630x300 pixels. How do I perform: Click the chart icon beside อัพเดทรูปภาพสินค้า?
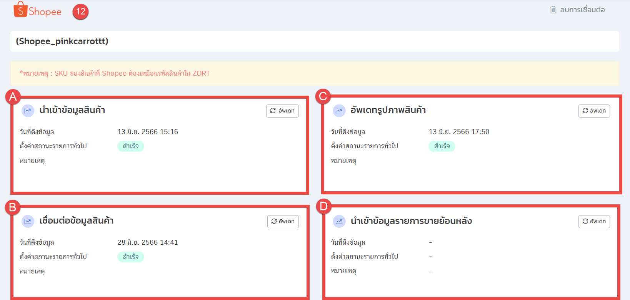pyautogui.click(x=339, y=111)
